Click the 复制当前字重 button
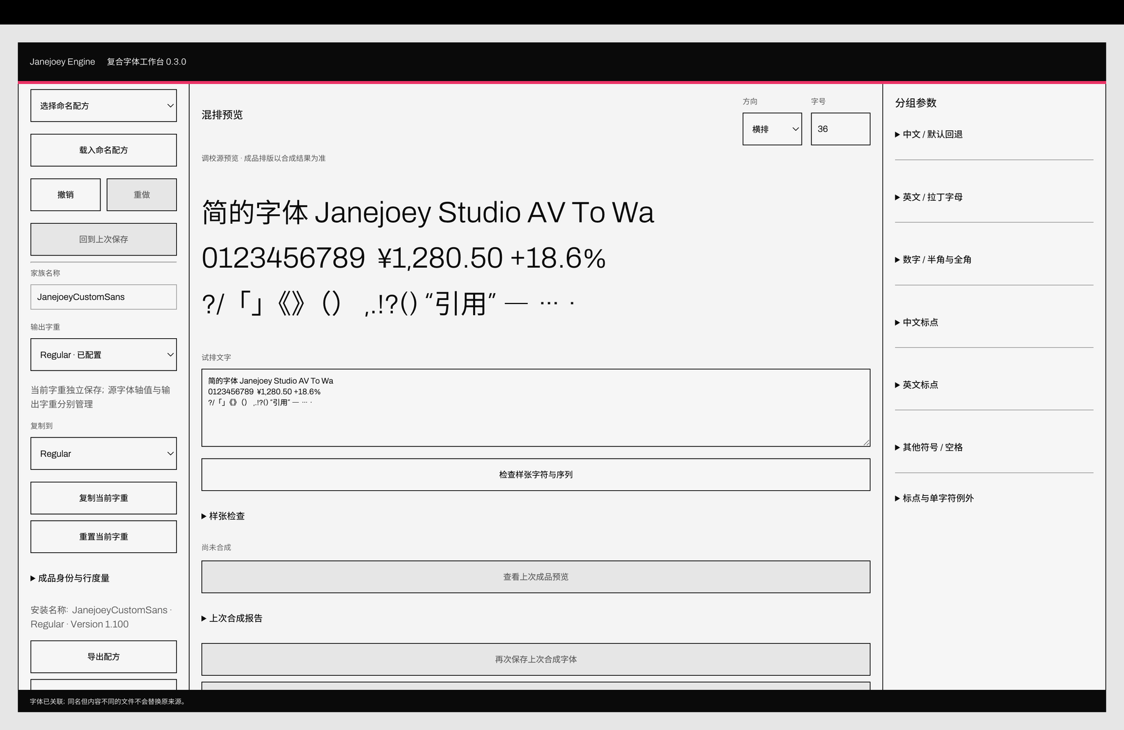 [103, 498]
